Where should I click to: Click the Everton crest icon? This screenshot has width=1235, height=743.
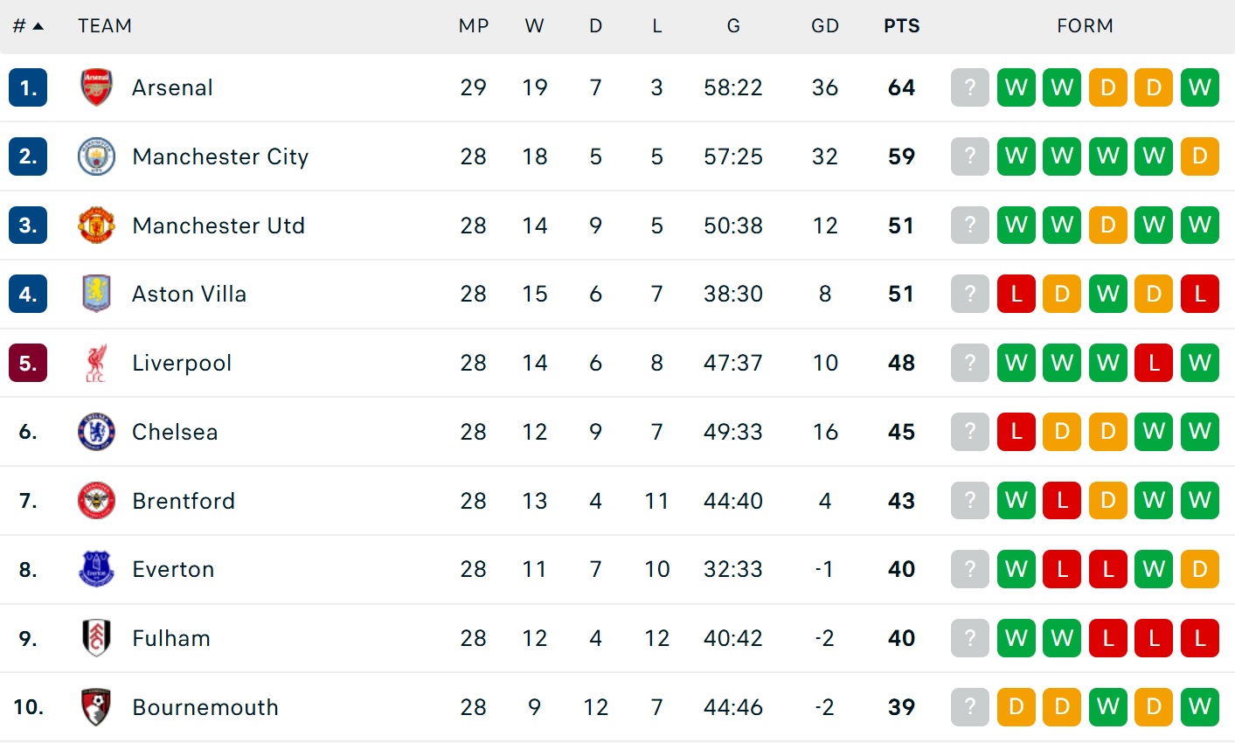click(96, 569)
